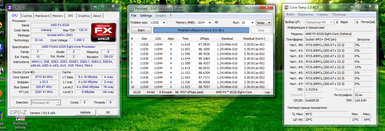Click the Time column header in LinX
Screen dimensions: 385x131
(185, 39)
